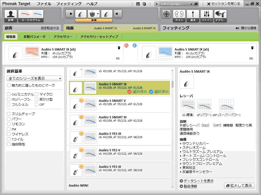Select Audéo S YES V from the list
The image size is (261, 195).
tap(119, 154)
